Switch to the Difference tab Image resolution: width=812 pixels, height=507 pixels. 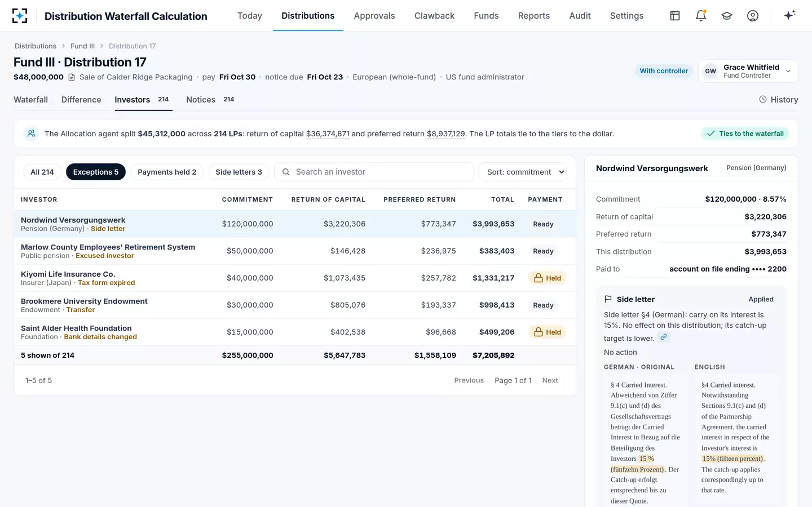click(81, 100)
